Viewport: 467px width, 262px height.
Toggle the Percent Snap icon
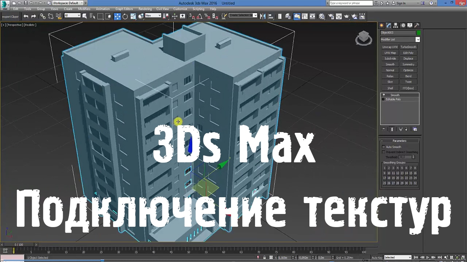[207, 16]
